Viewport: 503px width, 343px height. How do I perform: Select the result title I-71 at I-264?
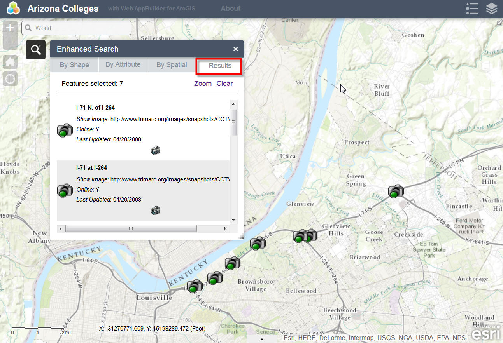coord(91,168)
